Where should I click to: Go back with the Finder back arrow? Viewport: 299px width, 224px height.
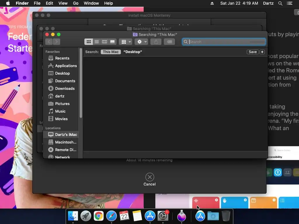click(x=49, y=42)
